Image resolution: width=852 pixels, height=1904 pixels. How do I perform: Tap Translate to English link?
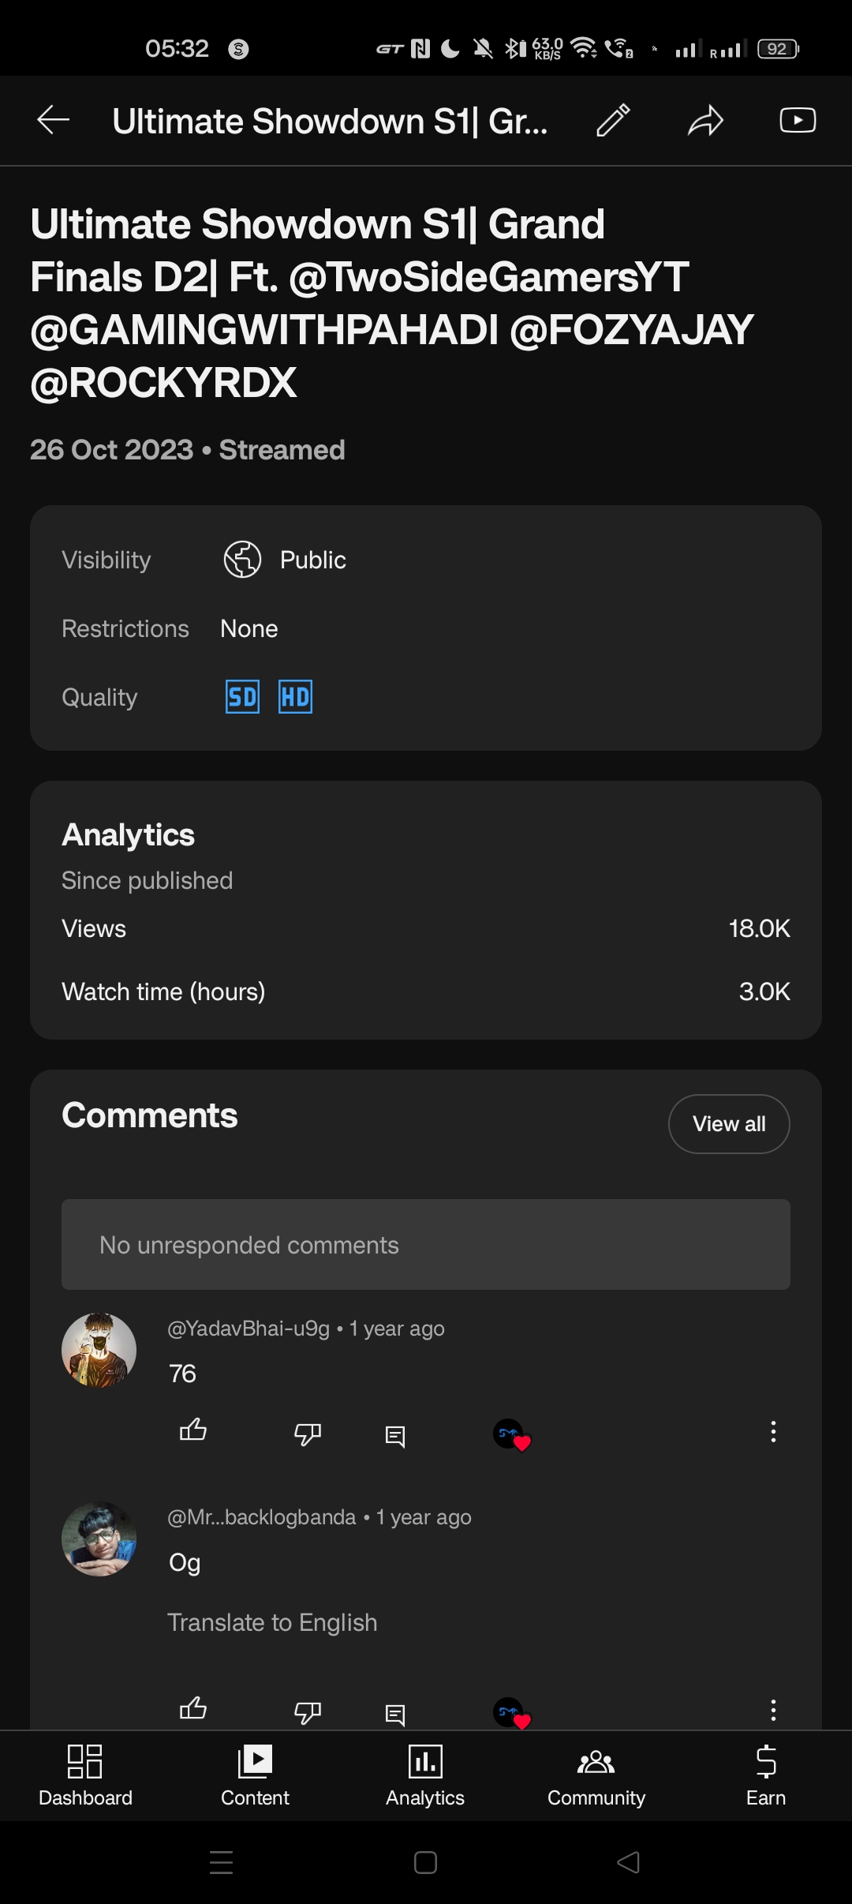272,1622
